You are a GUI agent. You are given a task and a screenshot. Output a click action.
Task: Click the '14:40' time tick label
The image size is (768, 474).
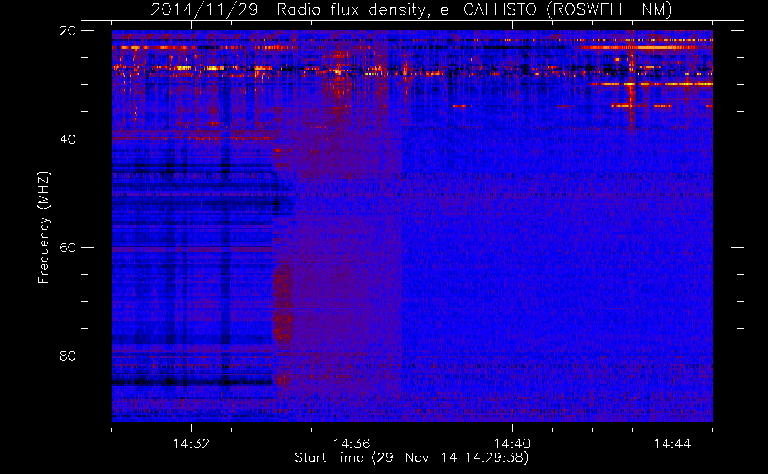pyautogui.click(x=512, y=444)
